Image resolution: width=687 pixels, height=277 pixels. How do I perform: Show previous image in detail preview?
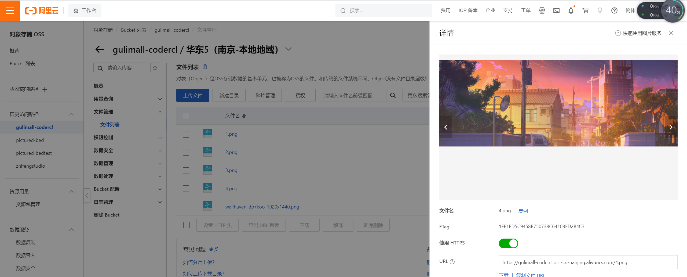[x=446, y=127]
